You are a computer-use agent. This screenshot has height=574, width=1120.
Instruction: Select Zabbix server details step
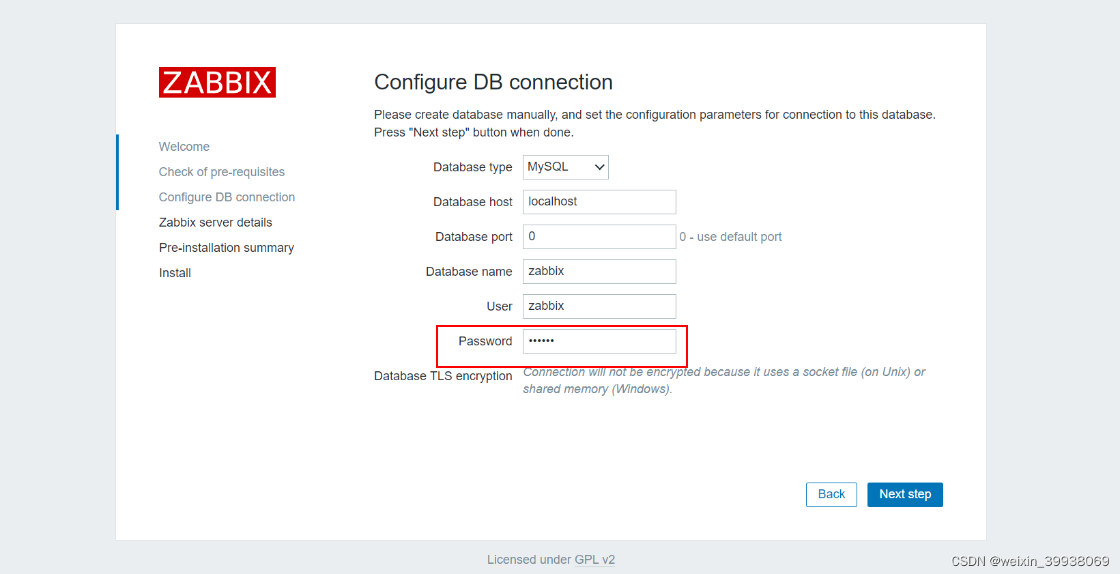[216, 223]
